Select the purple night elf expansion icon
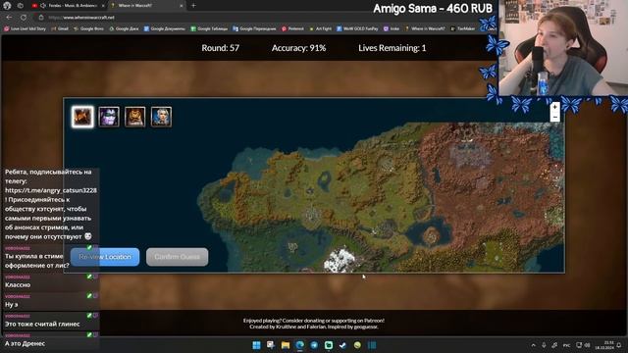 [109, 117]
